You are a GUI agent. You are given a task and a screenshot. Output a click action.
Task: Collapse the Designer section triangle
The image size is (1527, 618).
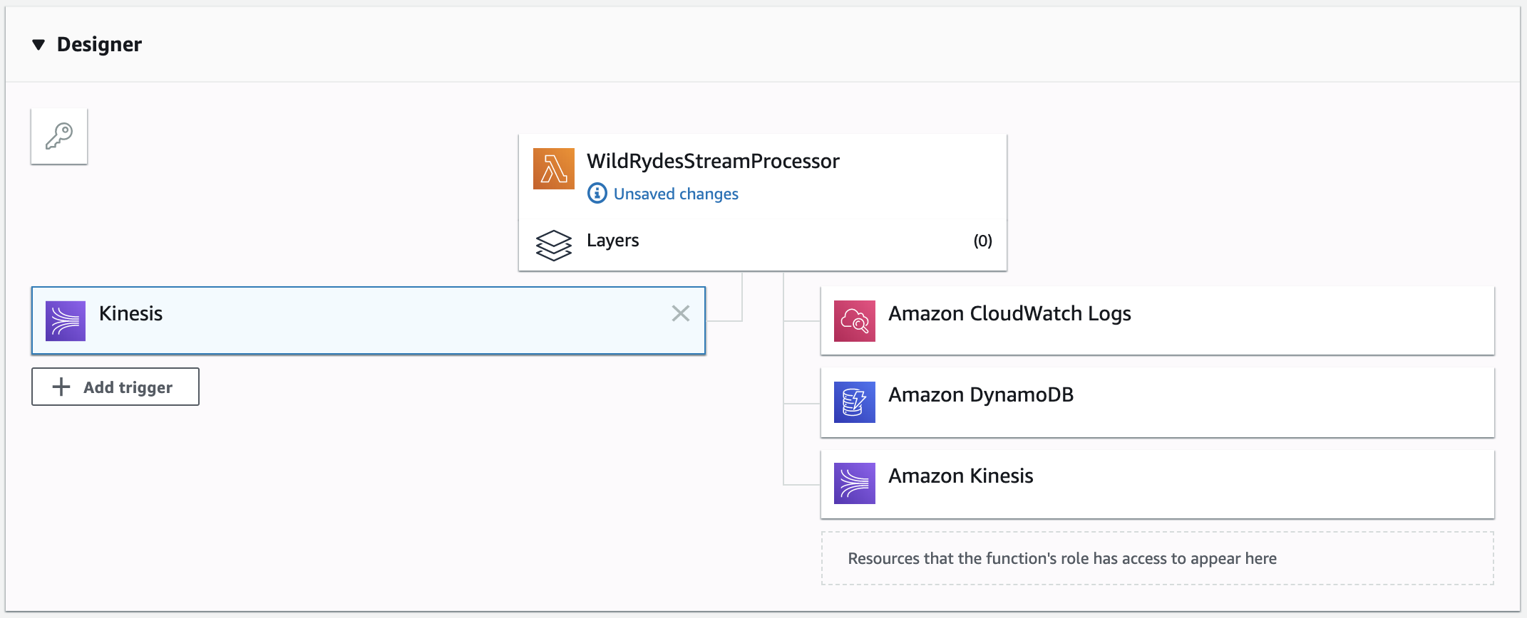38,45
